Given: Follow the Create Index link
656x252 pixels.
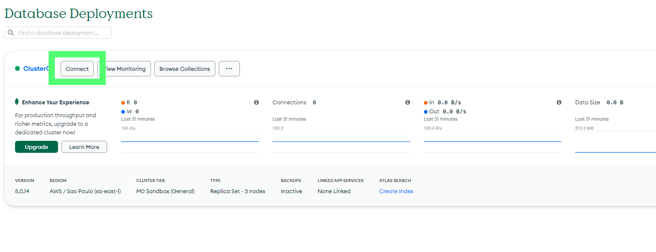Looking at the screenshot, I should [396, 191].
